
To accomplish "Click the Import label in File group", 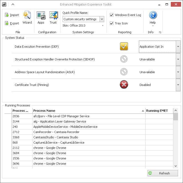I will point(14,15).
